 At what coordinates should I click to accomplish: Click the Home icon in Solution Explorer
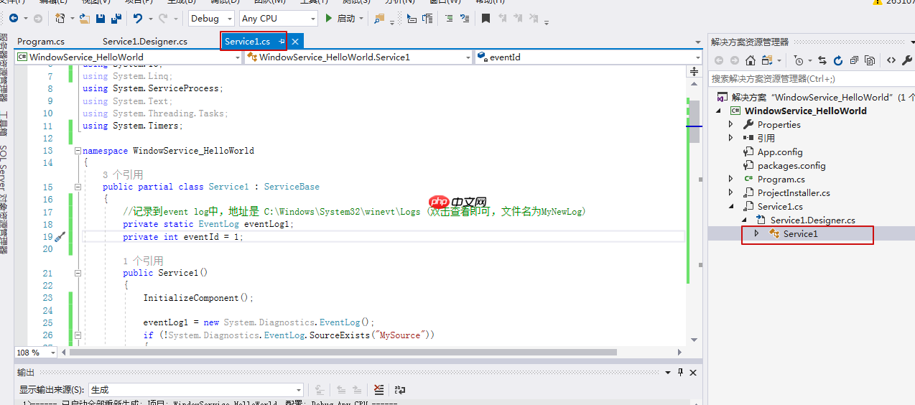click(751, 61)
